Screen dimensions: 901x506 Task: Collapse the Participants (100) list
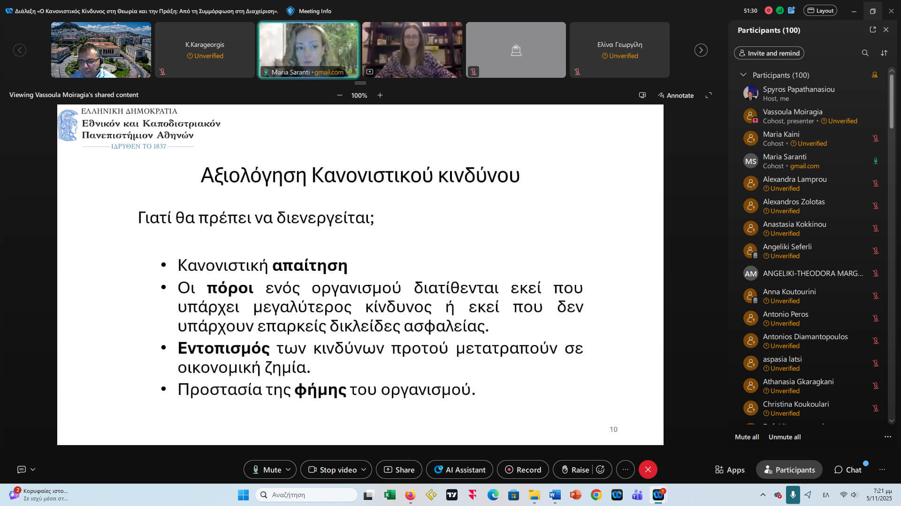pyautogui.click(x=743, y=75)
